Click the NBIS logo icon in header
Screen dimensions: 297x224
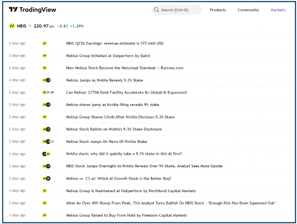click(x=12, y=26)
